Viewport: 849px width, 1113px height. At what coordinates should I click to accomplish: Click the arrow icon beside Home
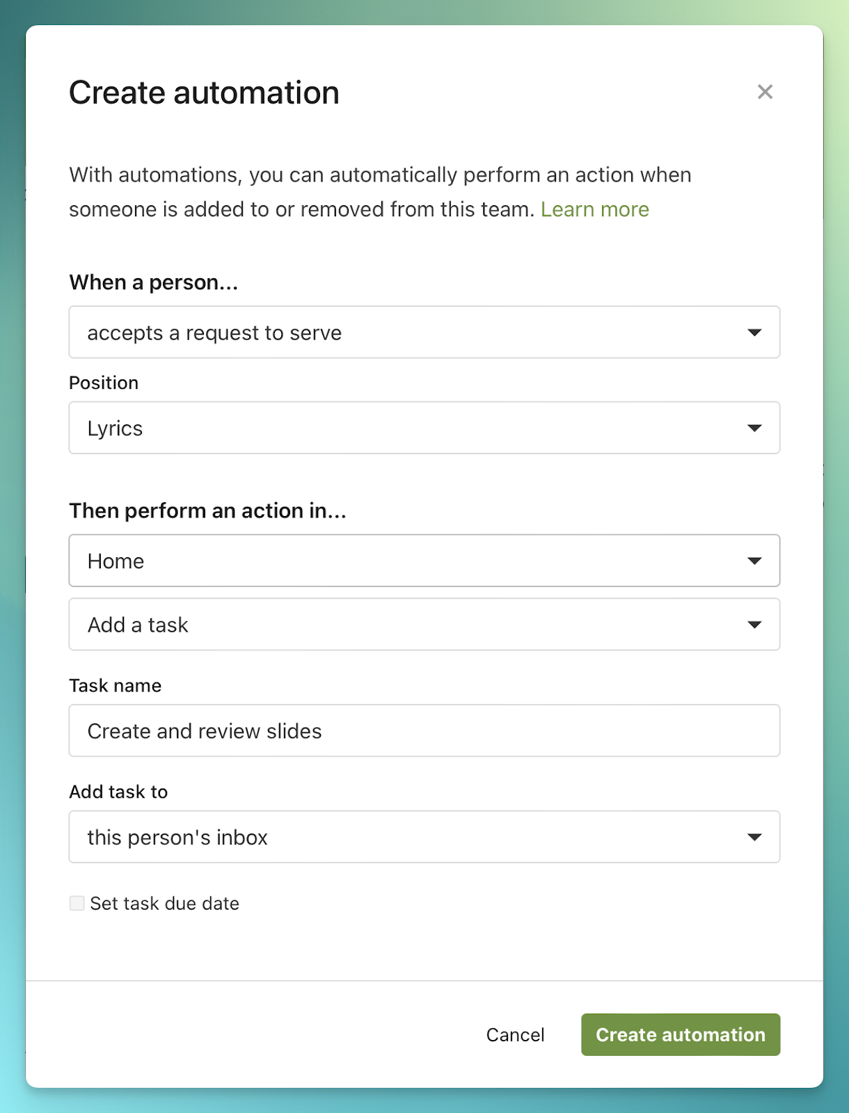click(x=754, y=561)
